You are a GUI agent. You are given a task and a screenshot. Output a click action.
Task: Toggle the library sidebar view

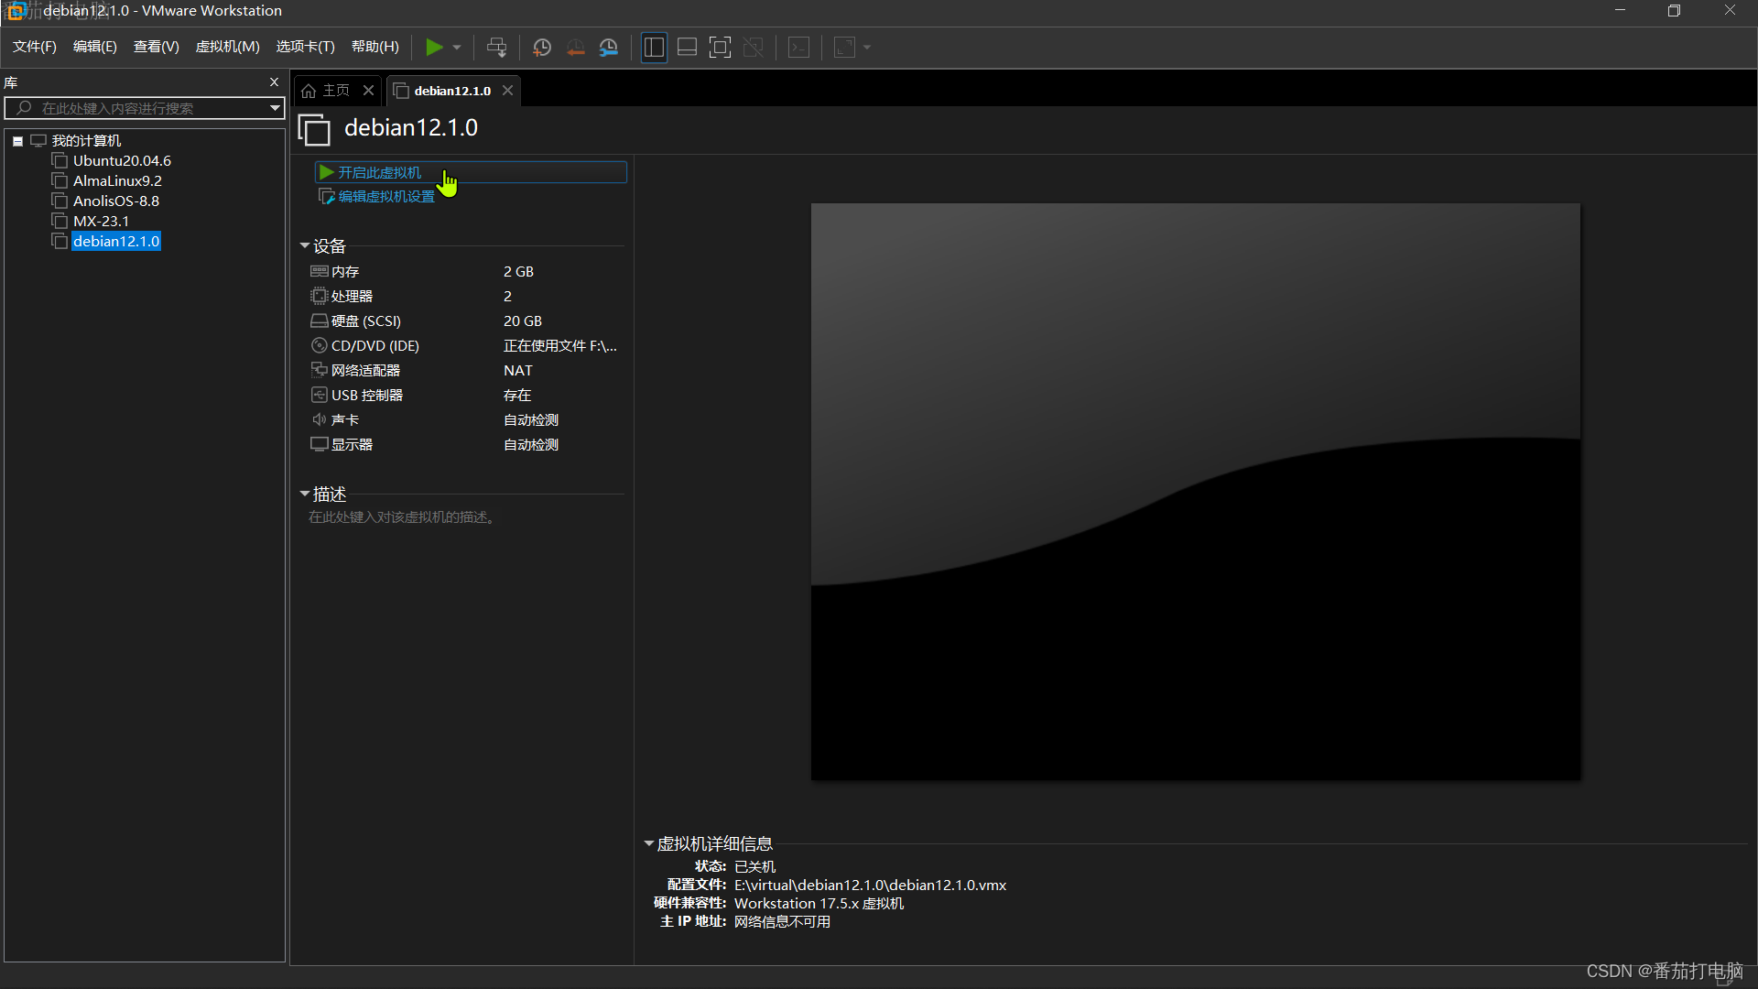coord(654,47)
